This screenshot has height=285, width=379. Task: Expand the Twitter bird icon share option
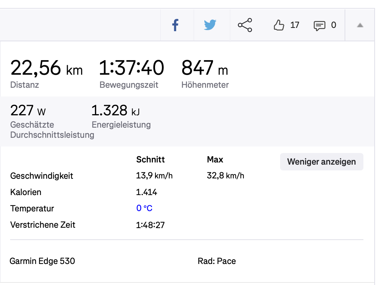pos(210,25)
